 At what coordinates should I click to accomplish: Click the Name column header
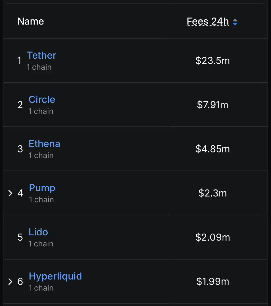coord(31,21)
